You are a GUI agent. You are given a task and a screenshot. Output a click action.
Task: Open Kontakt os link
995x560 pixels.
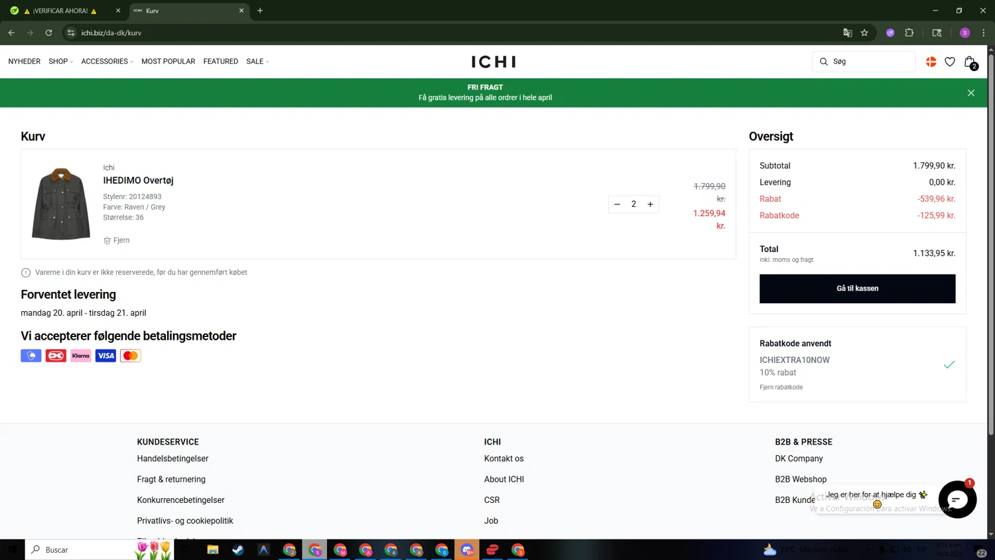[503, 458]
